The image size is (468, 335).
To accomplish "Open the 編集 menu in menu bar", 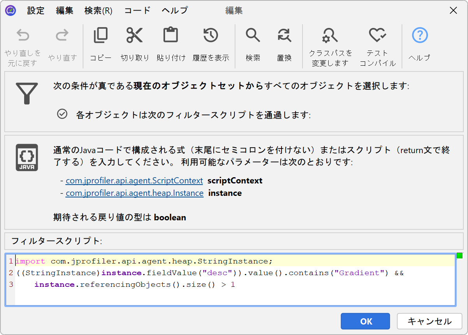I will [65, 10].
